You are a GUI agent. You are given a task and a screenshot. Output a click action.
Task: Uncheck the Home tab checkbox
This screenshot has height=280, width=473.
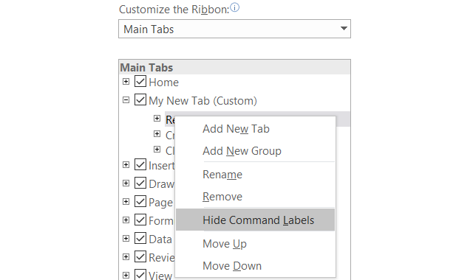click(140, 81)
